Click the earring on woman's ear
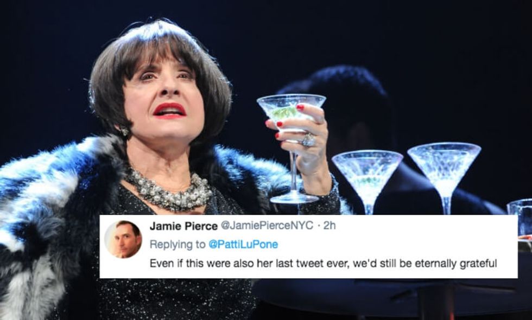 tap(125, 131)
